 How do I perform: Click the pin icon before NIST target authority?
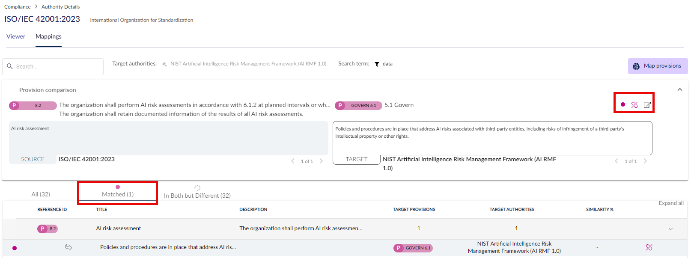(164, 64)
